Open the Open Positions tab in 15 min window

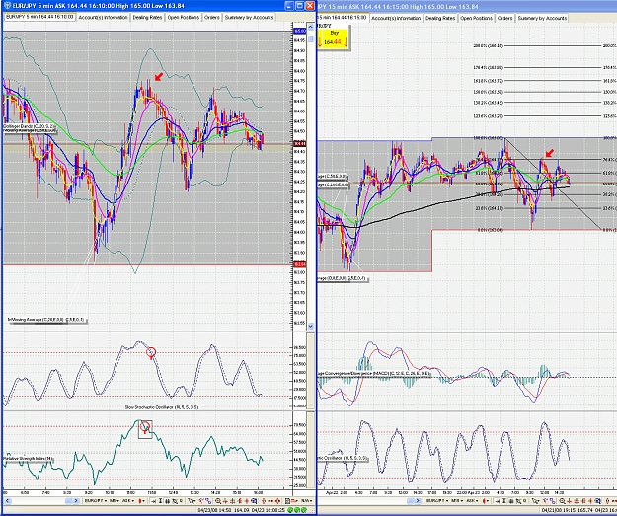tap(476, 18)
